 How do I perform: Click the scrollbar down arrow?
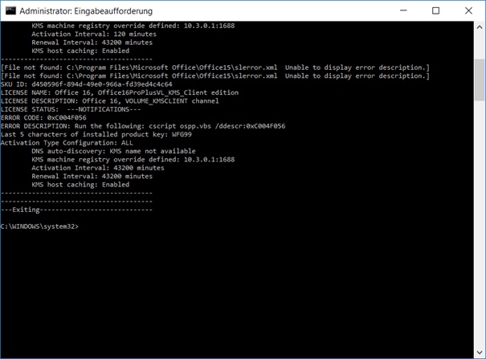click(x=480, y=353)
